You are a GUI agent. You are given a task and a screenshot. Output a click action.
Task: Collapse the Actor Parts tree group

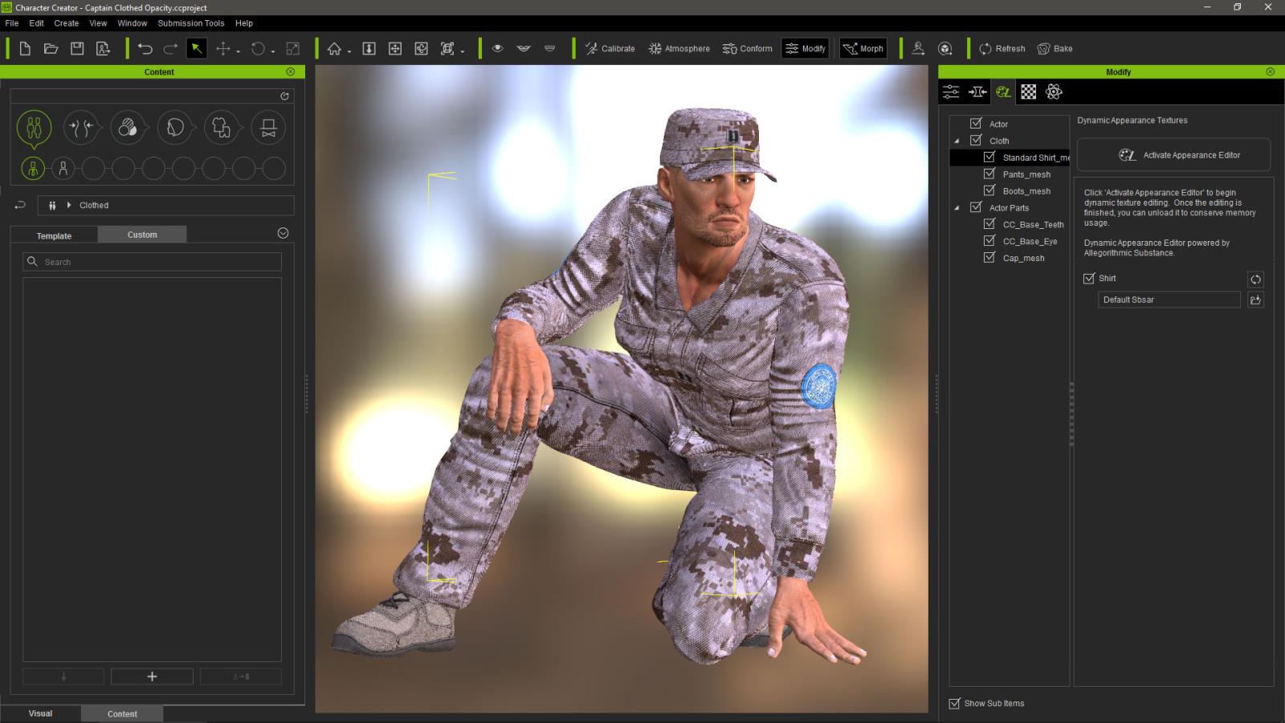[x=957, y=208]
